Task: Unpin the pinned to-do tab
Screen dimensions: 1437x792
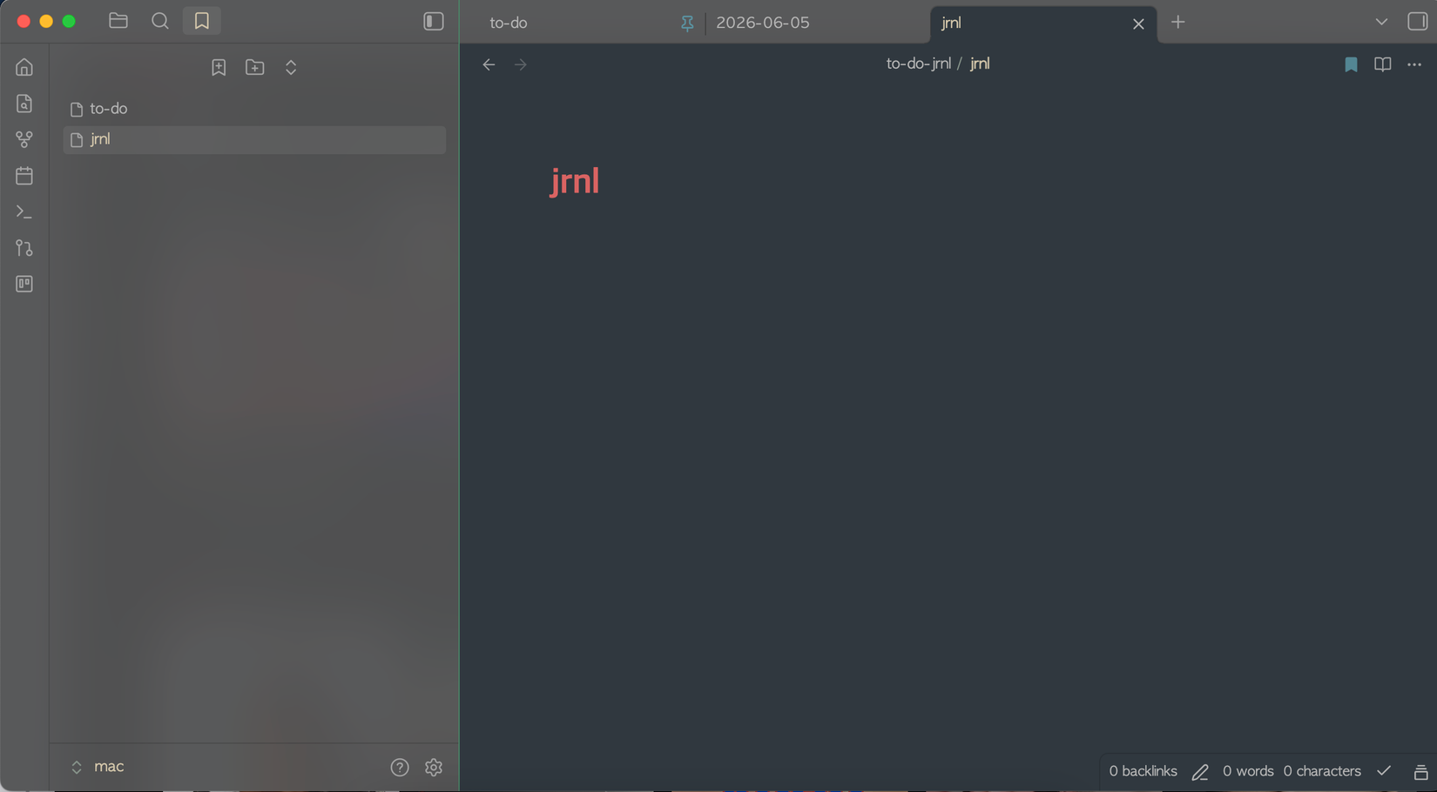Action: pos(687,23)
